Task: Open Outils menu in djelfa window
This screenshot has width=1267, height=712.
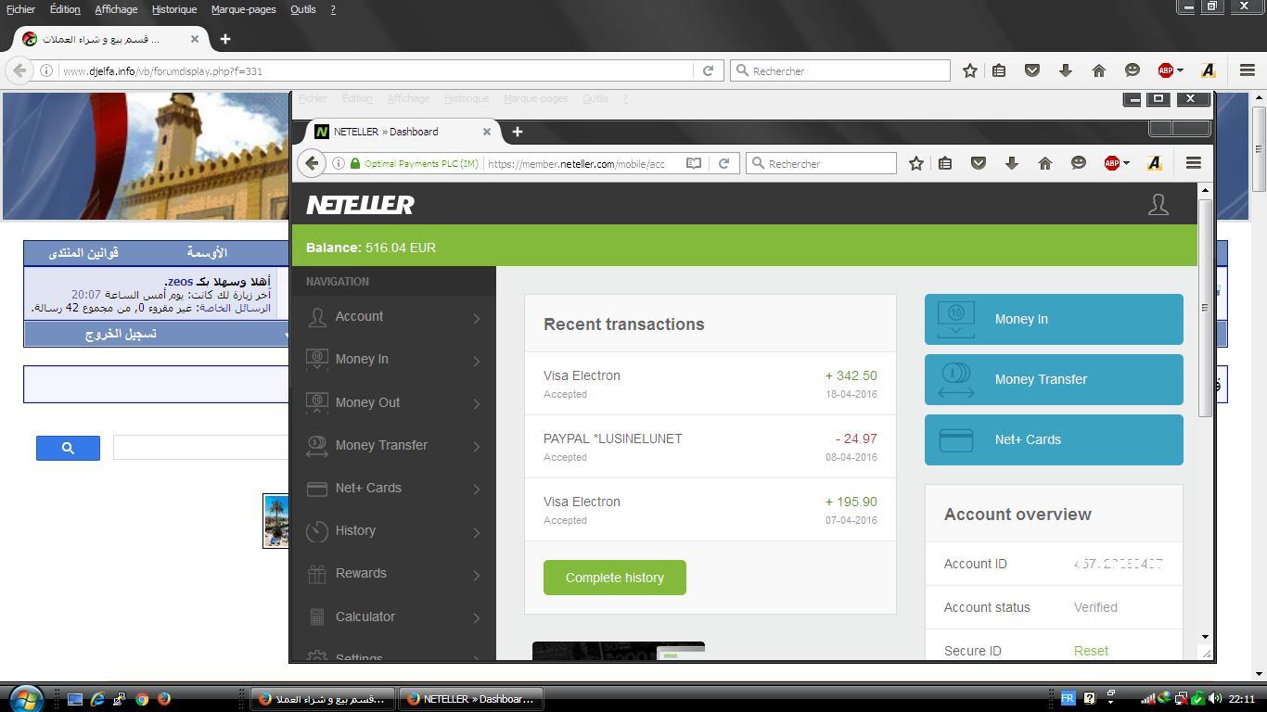Action: click(x=303, y=9)
